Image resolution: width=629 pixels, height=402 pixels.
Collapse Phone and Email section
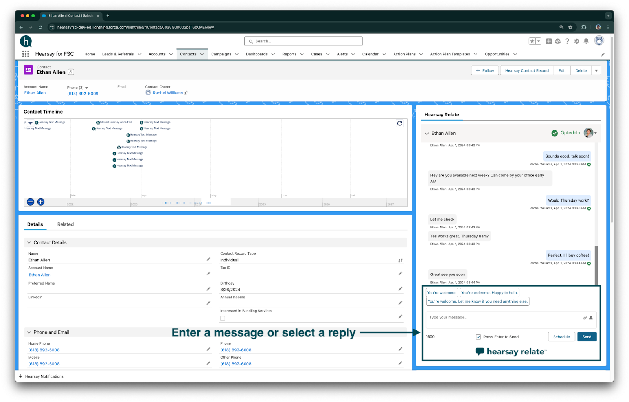point(29,332)
